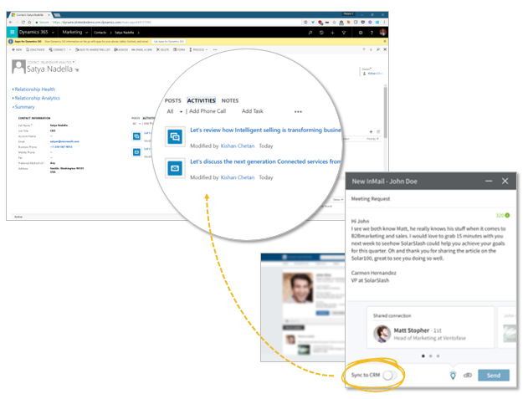Open the Let's discuss next generation activity
This screenshot has width=528, height=399.
[265, 161]
